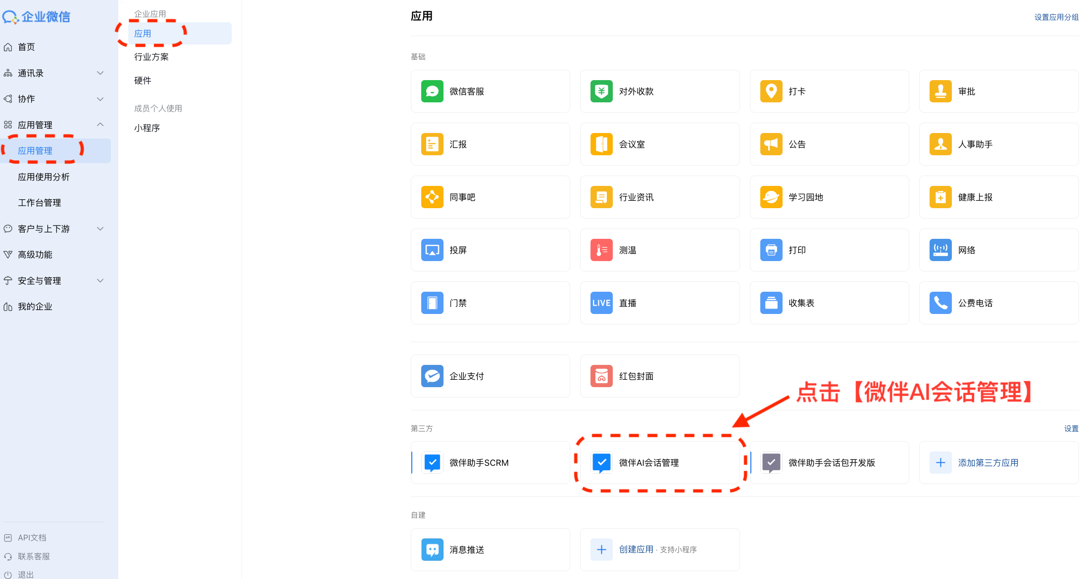Open the 企业支付 payment icon
The width and height of the screenshot is (1084, 579).
point(432,376)
